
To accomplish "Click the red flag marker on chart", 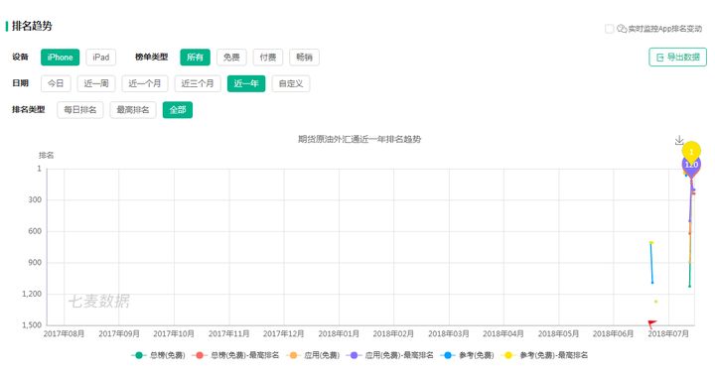I will coord(652,324).
